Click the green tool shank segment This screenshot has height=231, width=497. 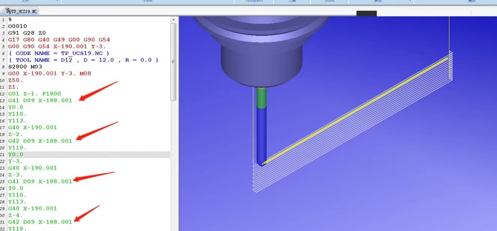(261, 98)
